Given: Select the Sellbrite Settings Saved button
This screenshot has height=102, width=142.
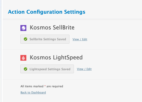Looking at the screenshot, I should coord(45,39).
